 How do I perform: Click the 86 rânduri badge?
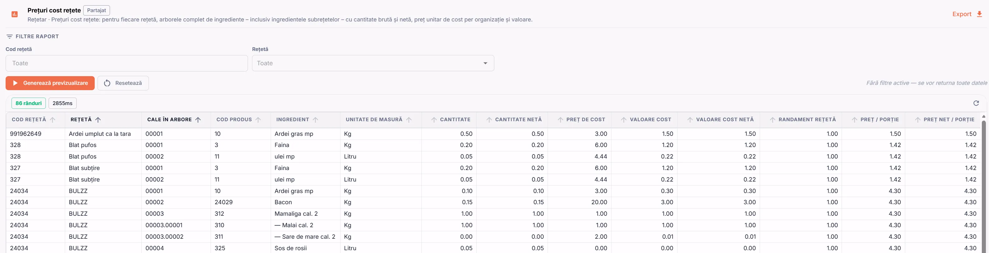(29, 103)
